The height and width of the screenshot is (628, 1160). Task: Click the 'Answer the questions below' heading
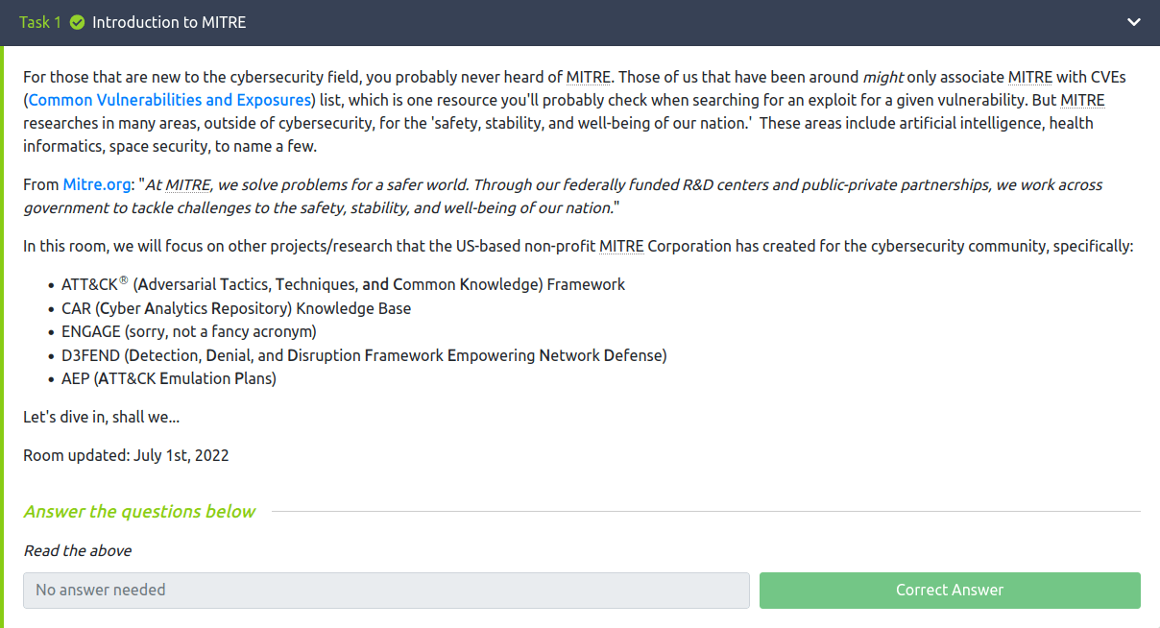[x=139, y=512]
